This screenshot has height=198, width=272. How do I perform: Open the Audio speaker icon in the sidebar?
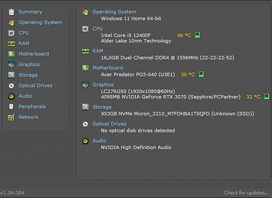coord(11,96)
